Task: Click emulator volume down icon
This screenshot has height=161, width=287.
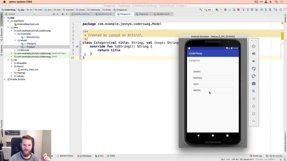Action: pyautogui.click(x=253, y=61)
